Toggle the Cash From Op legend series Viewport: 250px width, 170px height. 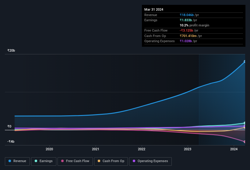click(111, 161)
